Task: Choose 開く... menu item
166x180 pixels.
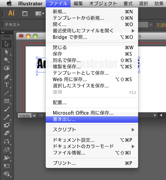Action: click(92, 24)
